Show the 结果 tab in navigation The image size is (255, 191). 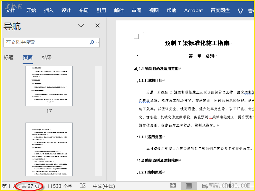point(47,58)
